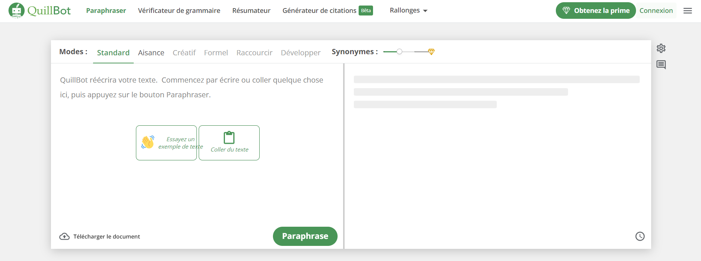Click the QuillBot robot logo icon
The image size is (701, 261).
16,11
